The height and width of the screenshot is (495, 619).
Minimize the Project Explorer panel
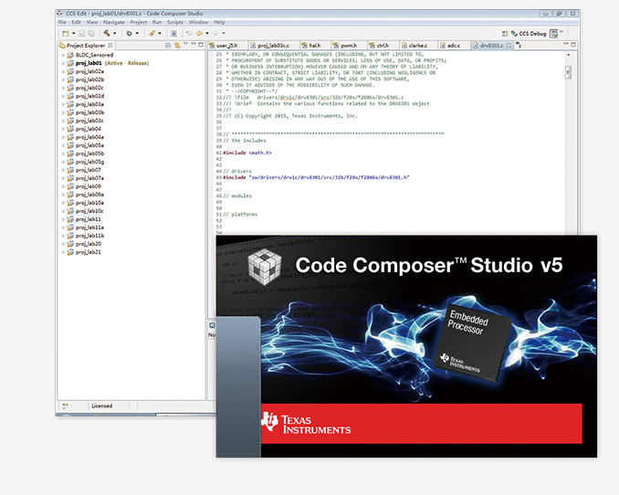[194, 44]
